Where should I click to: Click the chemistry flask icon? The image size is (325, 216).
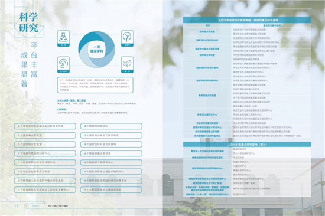click(x=63, y=38)
